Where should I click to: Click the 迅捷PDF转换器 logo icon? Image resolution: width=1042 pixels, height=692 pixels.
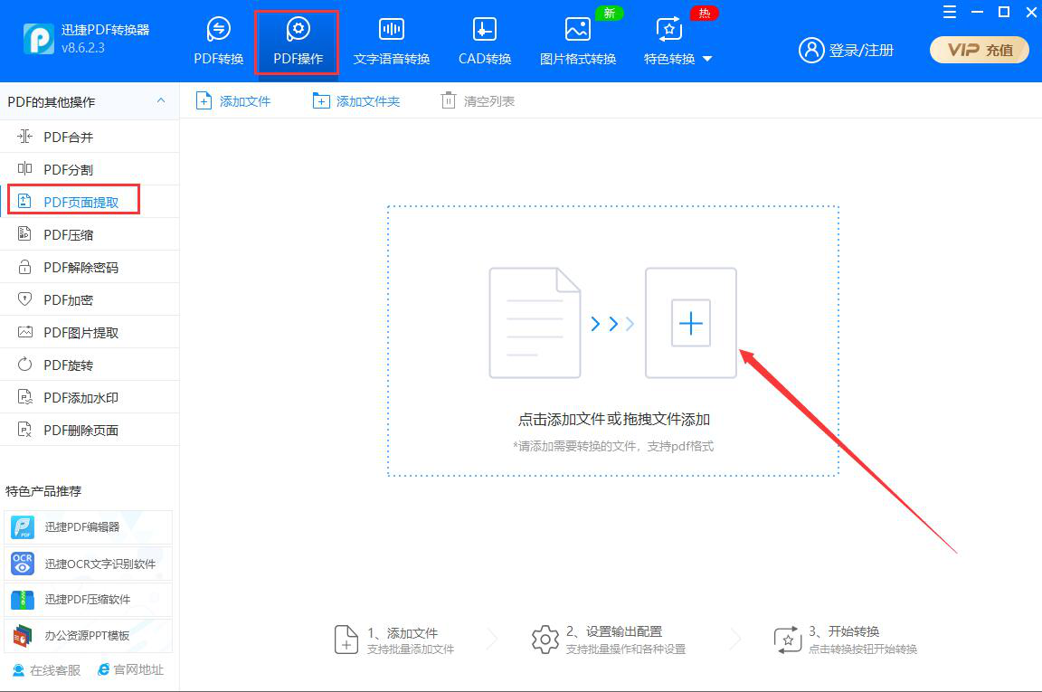point(39,39)
